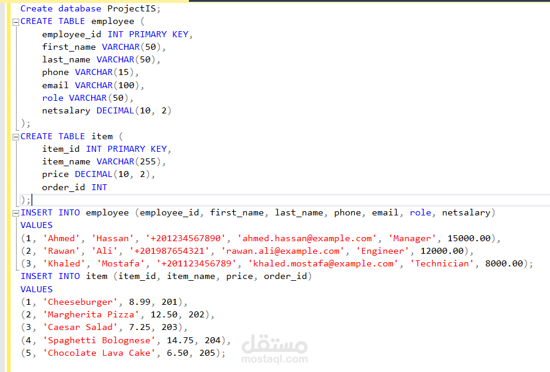Click the string 'Ahmed' in values
Viewport: 550px width, 372px height.
(x=61, y=239)
